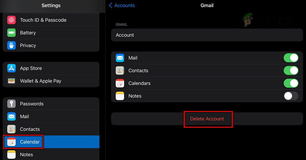Screen dimensions: 306x160
Task: Go back to Accounts
Action: pos(122,5)
